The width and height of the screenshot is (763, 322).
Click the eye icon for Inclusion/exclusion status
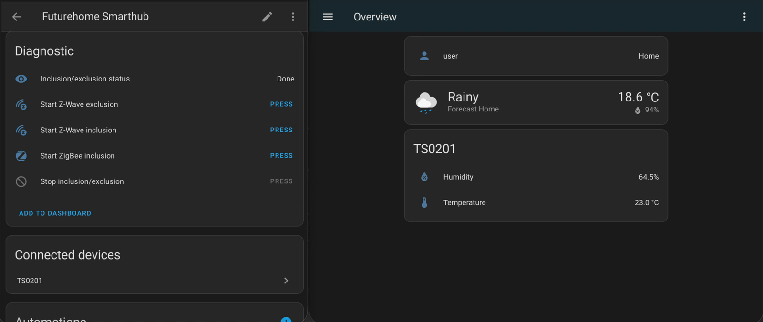pyautogui.click(x=21, y=79)
